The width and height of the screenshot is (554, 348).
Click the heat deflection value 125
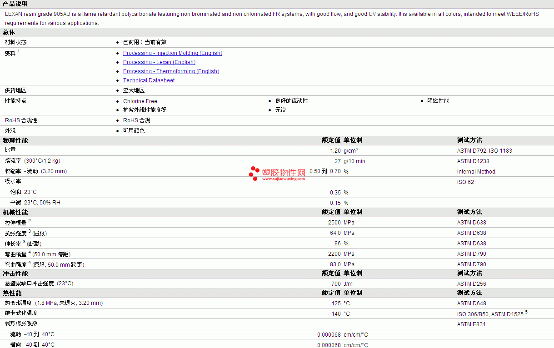tap(336, 303)
